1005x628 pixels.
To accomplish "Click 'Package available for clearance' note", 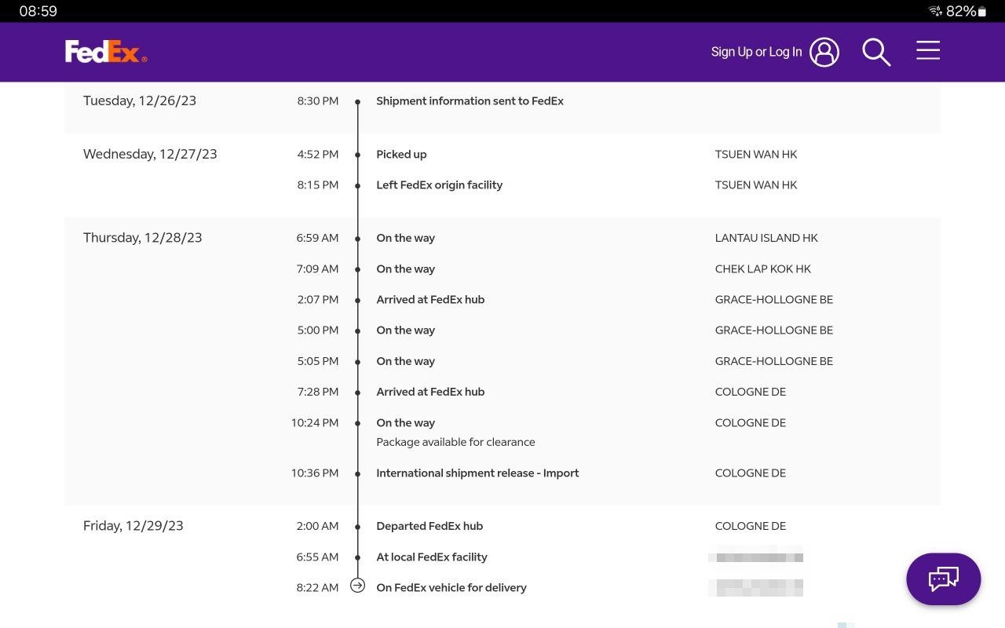I will tap(455, 443).
